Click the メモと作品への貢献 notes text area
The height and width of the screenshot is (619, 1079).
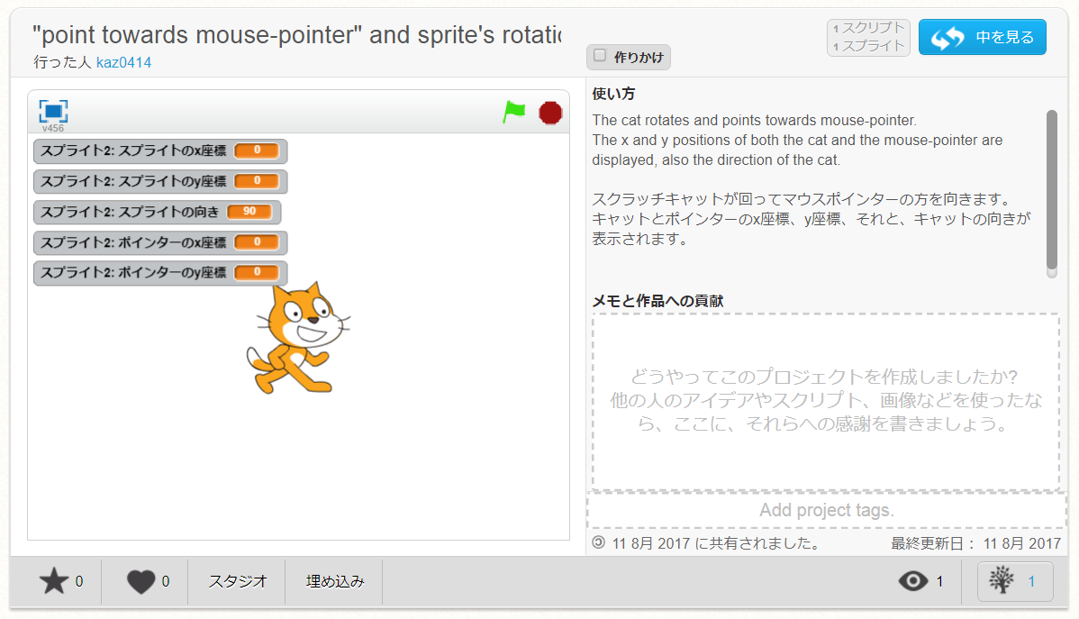[826, 402]
